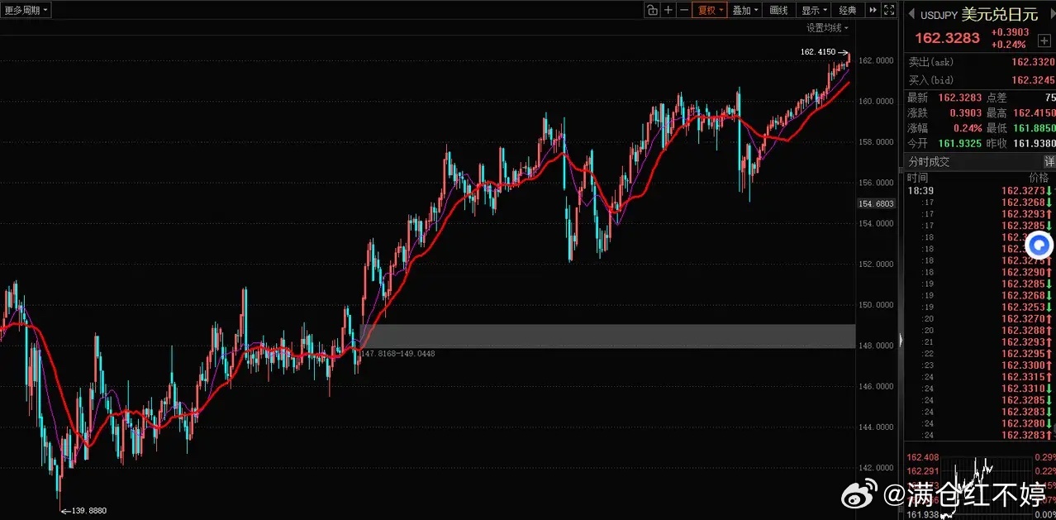Collapse the right quote panel arrow handle
The image size is (1056, 520).
900,340
